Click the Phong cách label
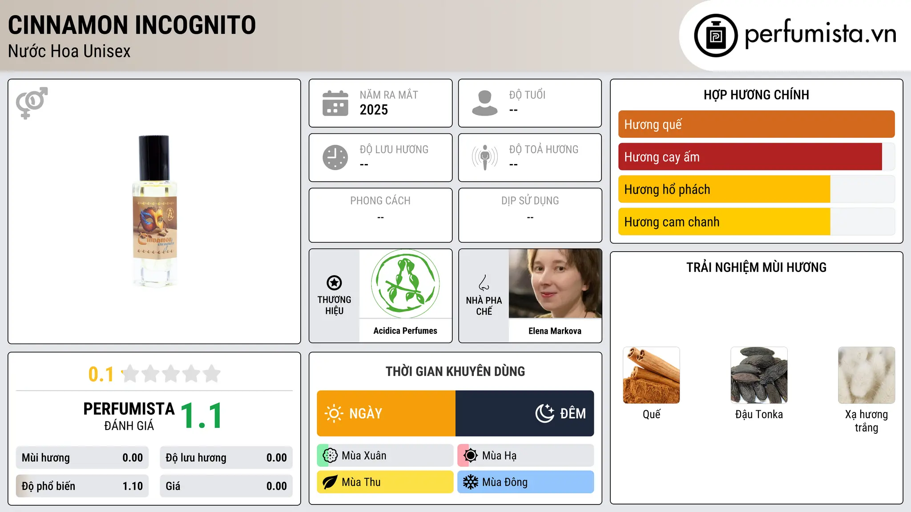Image resolution: width=911 pixels, height=512 pixels. coord(380,201)
